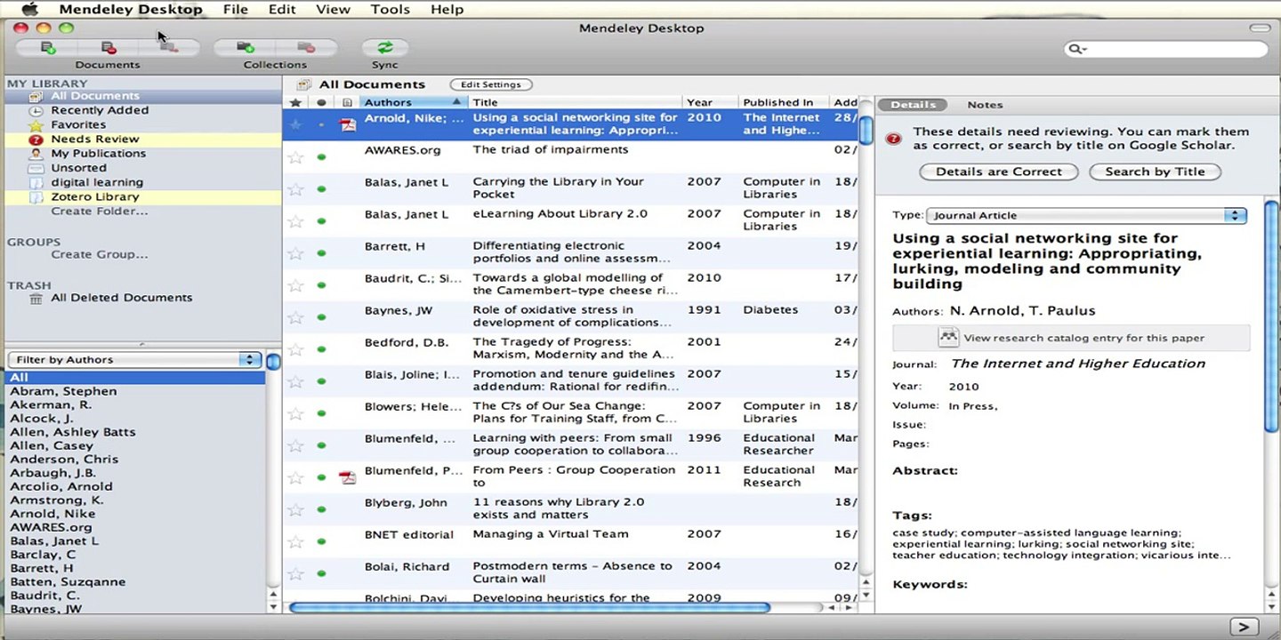
Task: Toggle read dot for Bedford, D.B. row
Action: point(321,349)
